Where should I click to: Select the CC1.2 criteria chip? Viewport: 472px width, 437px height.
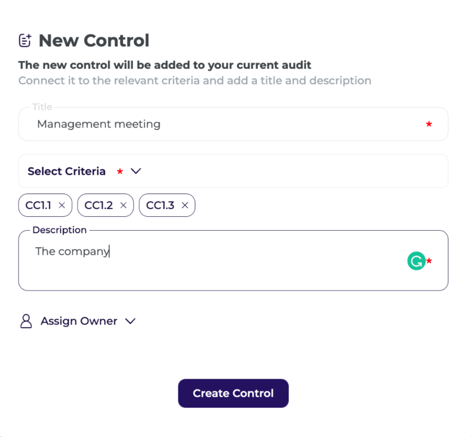point(99,205)
